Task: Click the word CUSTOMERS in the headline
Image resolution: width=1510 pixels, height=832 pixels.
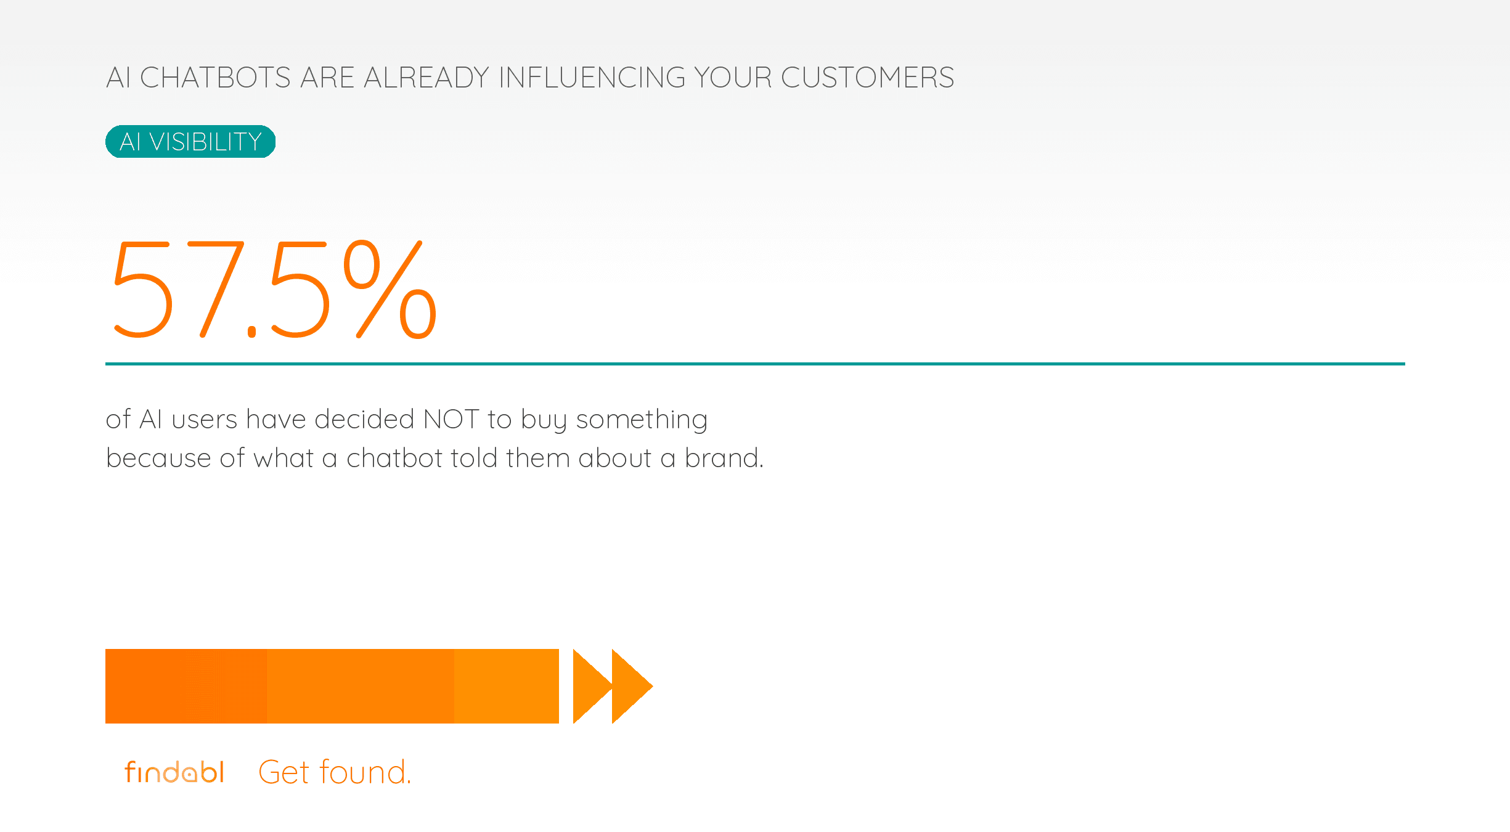Action: click(x=868, y=78)
